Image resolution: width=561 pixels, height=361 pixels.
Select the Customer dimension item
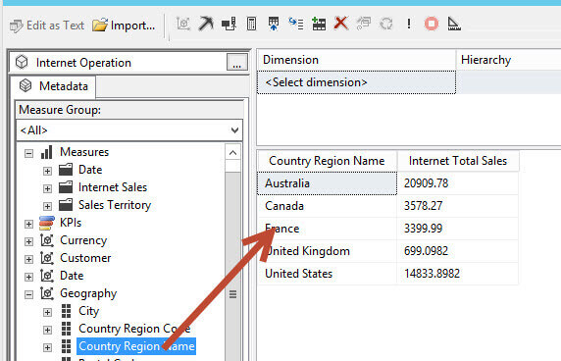pos(85,258)
